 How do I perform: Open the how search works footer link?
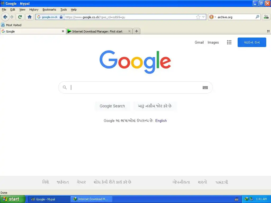(112, 182)
